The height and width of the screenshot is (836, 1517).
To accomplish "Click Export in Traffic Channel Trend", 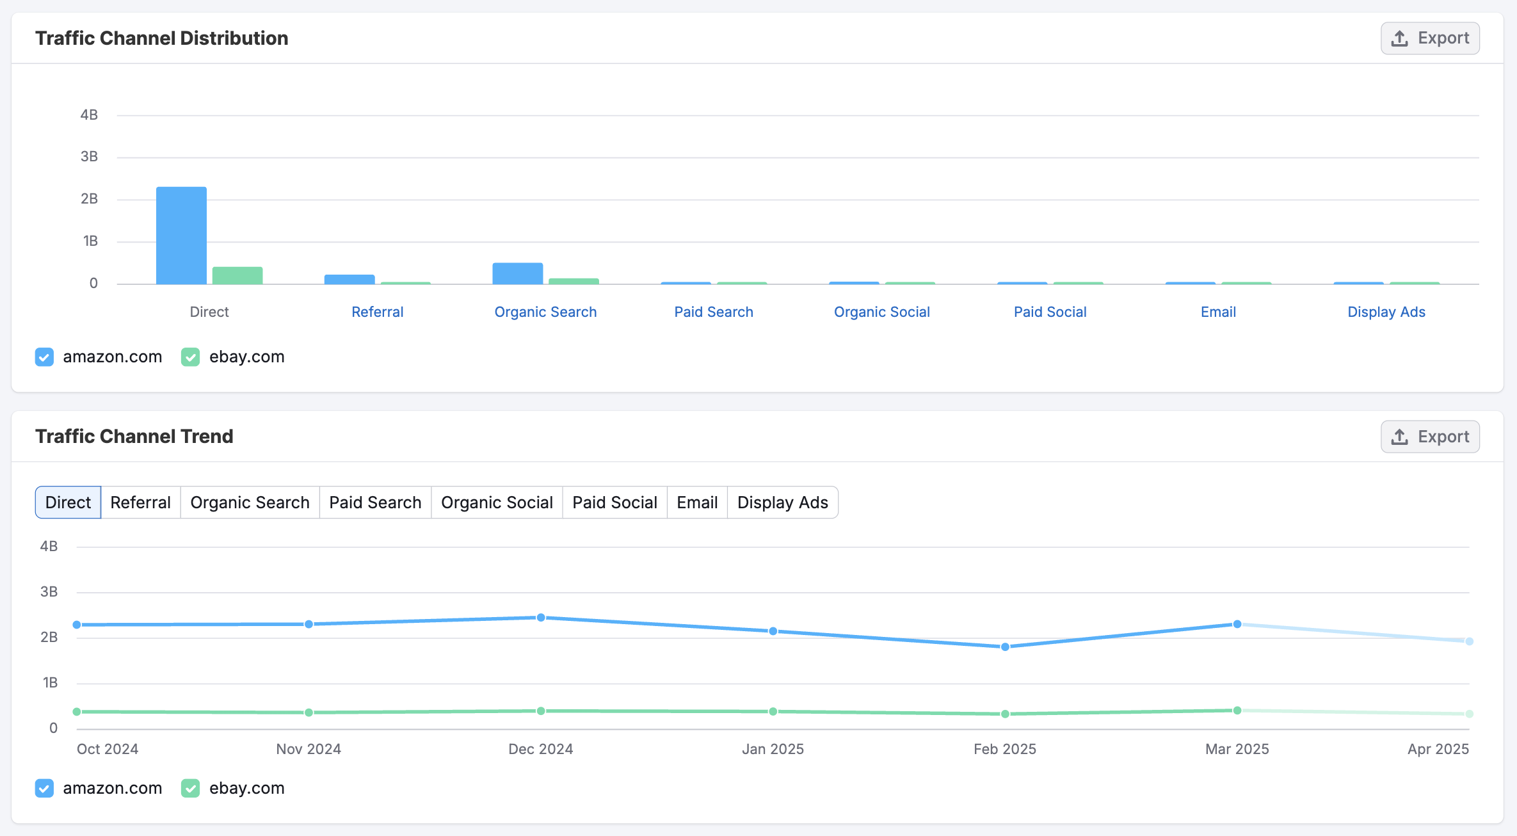I will (1429, 437).
